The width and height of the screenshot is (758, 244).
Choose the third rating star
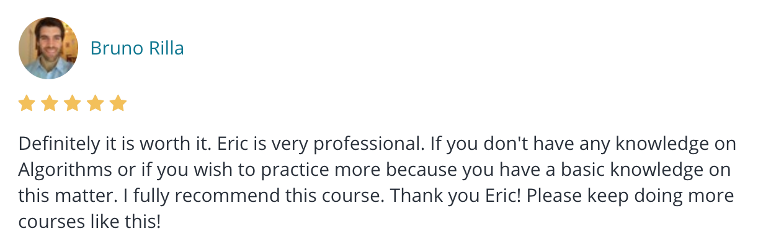(72, 103)
